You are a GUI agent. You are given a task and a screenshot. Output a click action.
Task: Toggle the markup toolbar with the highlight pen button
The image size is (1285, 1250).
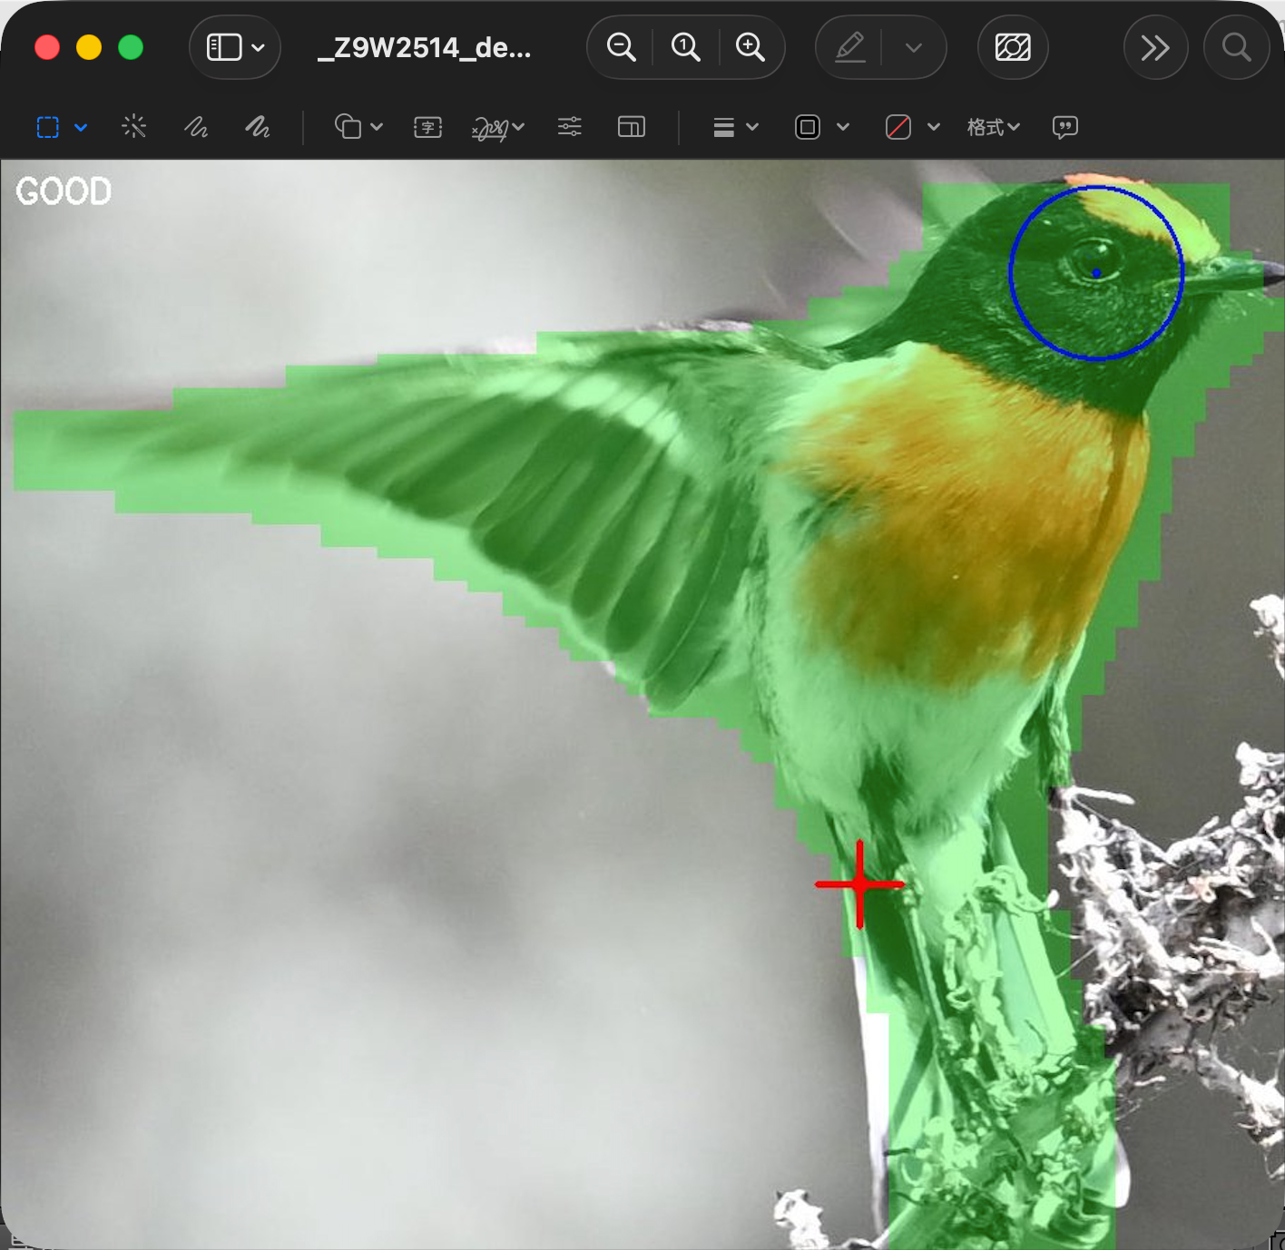[x=849, y=47]
